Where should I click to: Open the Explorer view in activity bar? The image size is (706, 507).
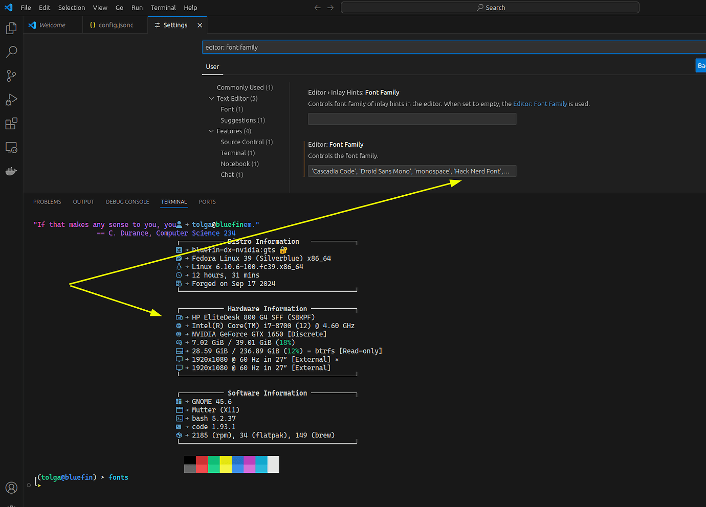(x=11, y=28)
